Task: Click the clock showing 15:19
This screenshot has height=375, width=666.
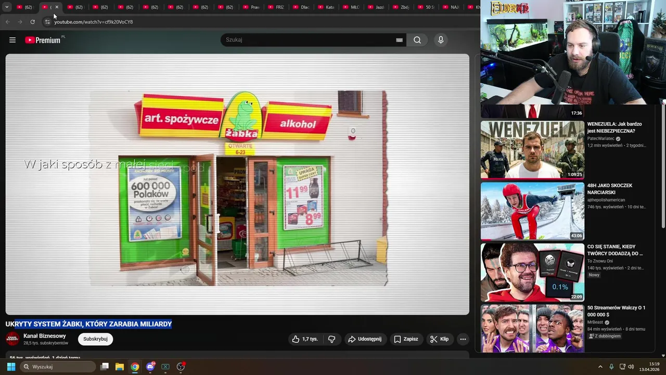Action: 654,364
